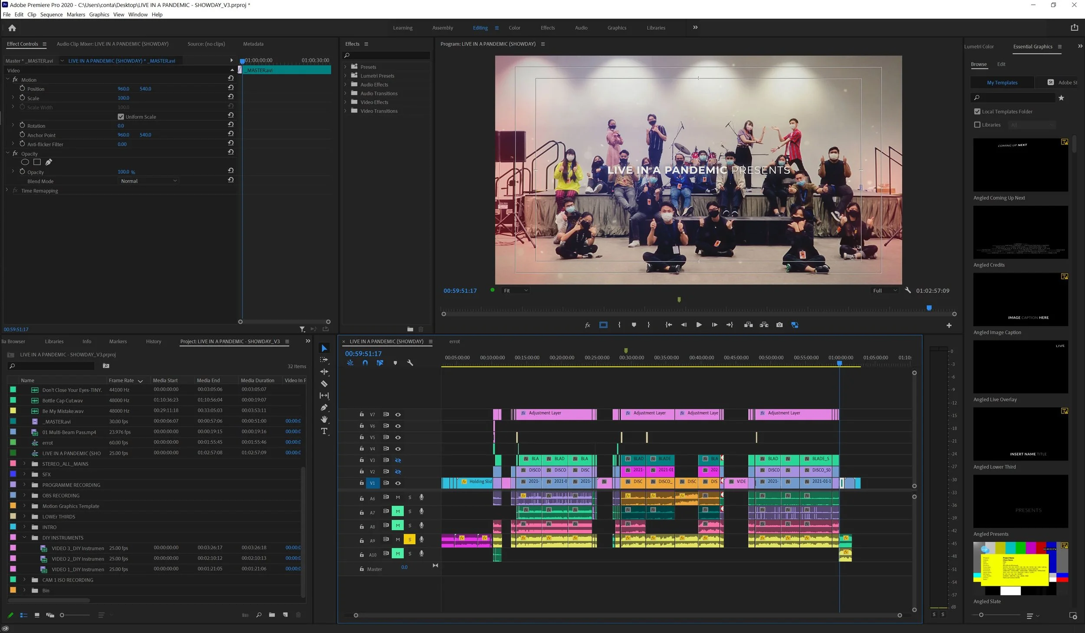Select the Track Select Forward tool
The image size is (1085, 633).
click(324, 359)
